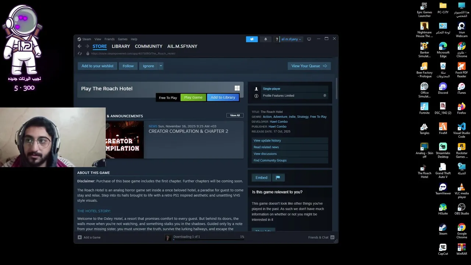Open OBS Studio desktop shortcut

pyautogui.click(x=462, y=209)
